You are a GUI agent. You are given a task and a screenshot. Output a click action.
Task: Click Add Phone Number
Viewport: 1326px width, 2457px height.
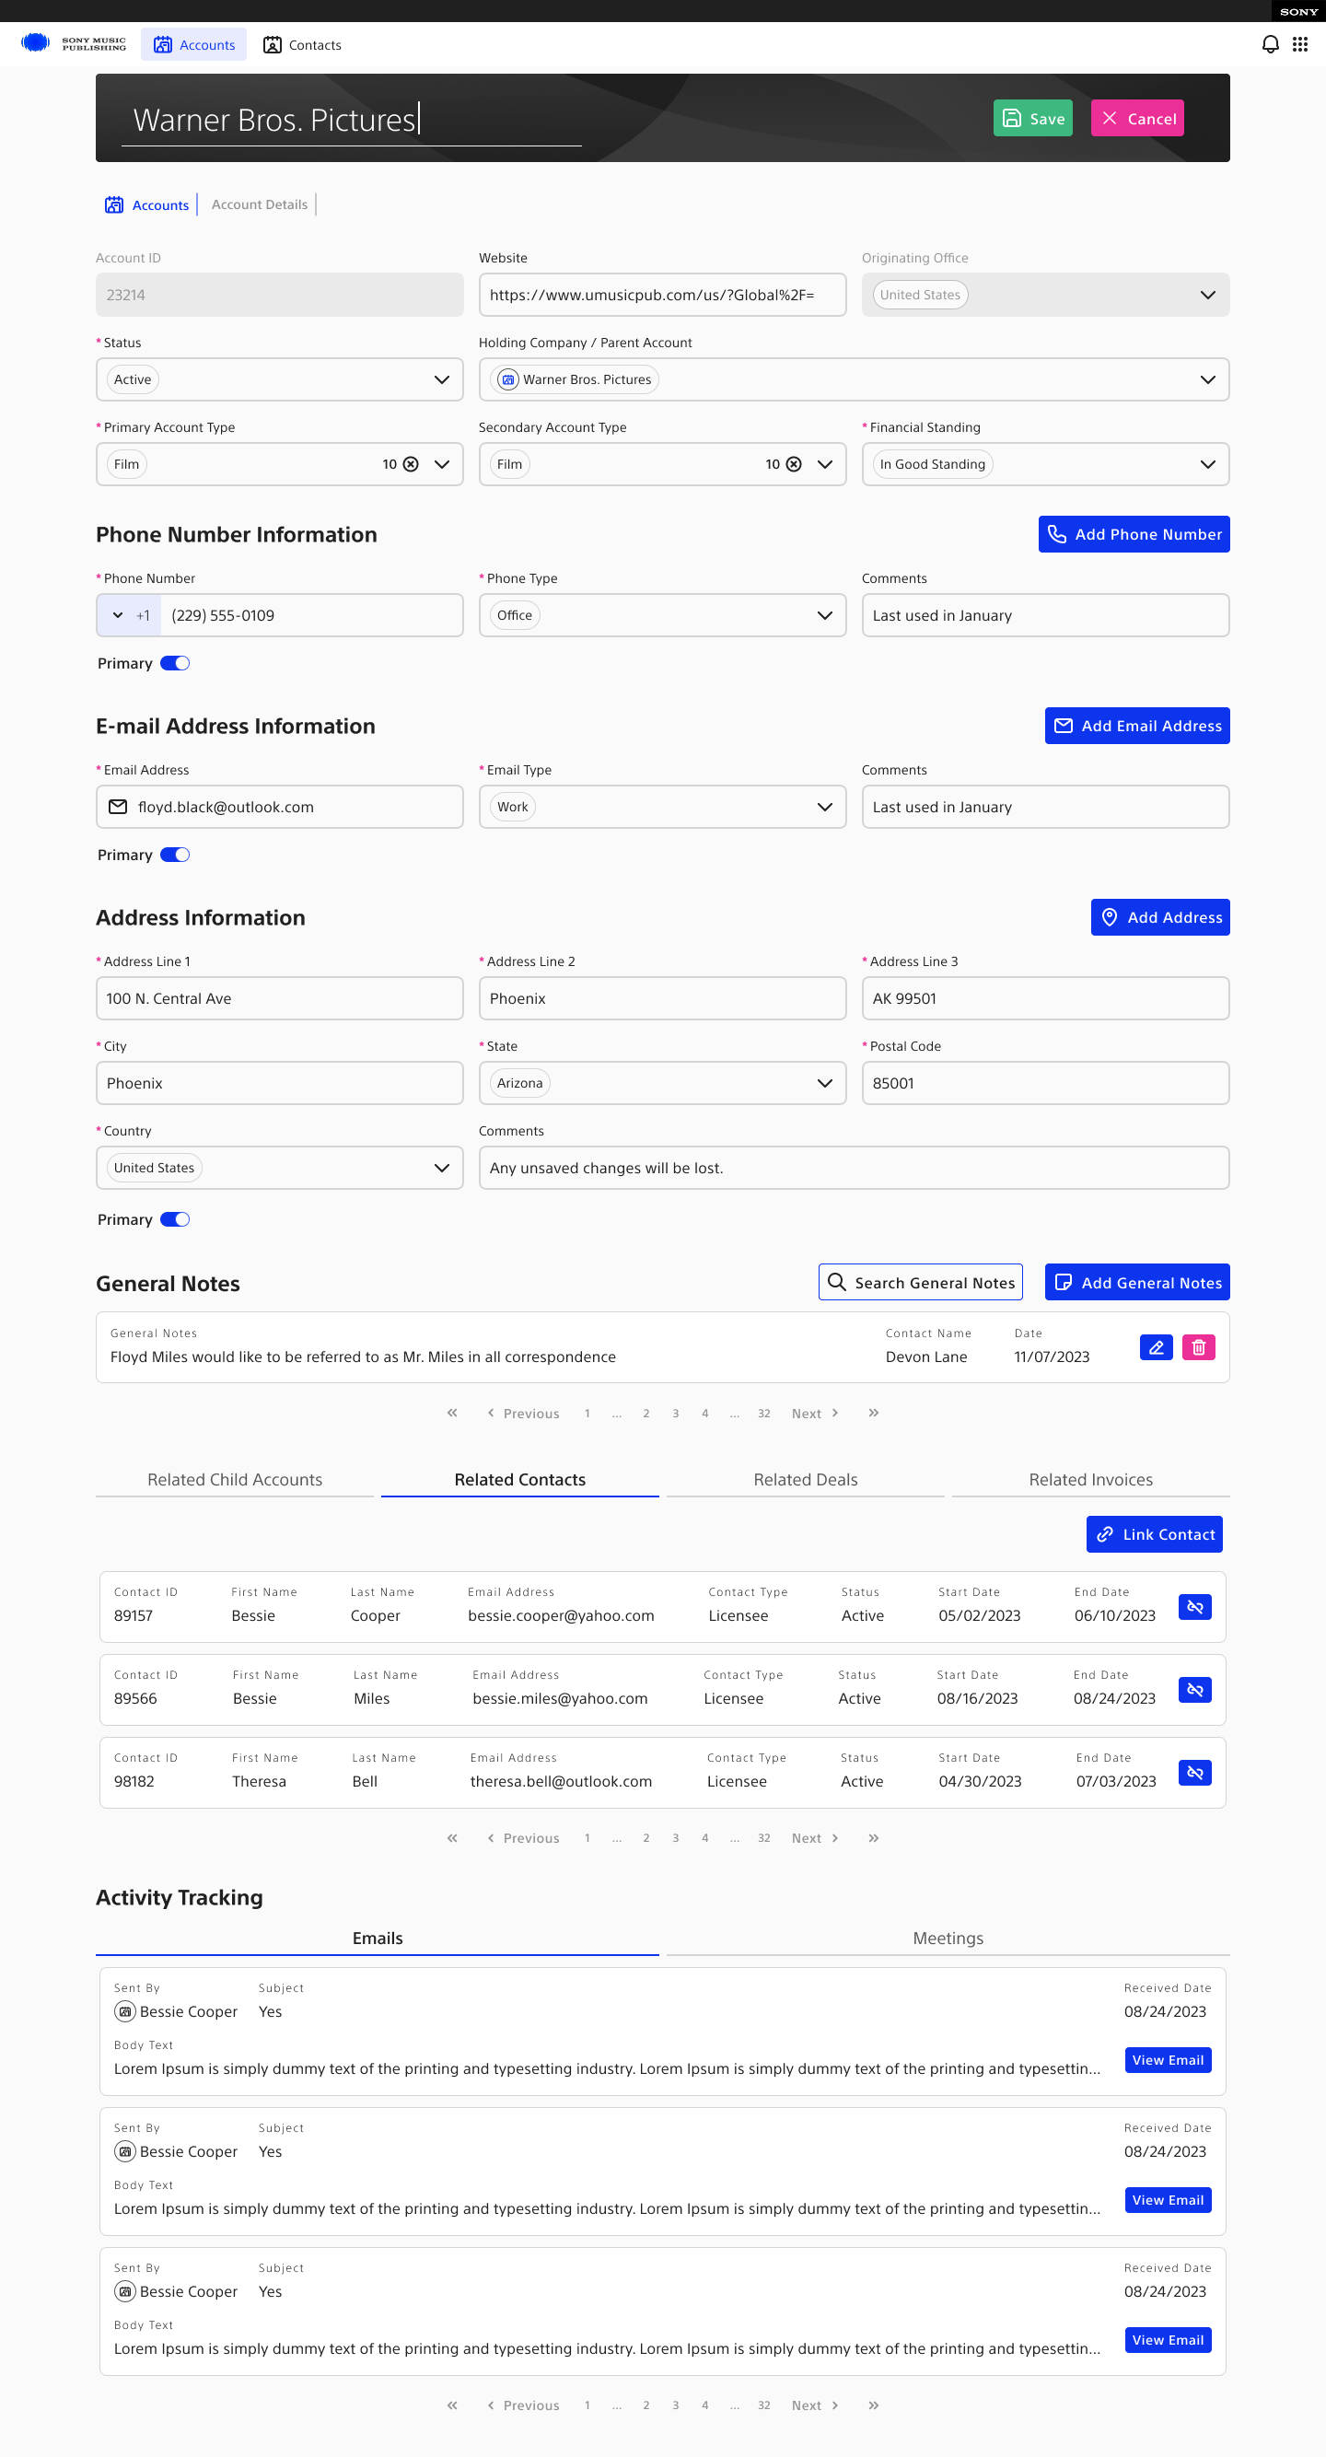(x=1134, y=534)
